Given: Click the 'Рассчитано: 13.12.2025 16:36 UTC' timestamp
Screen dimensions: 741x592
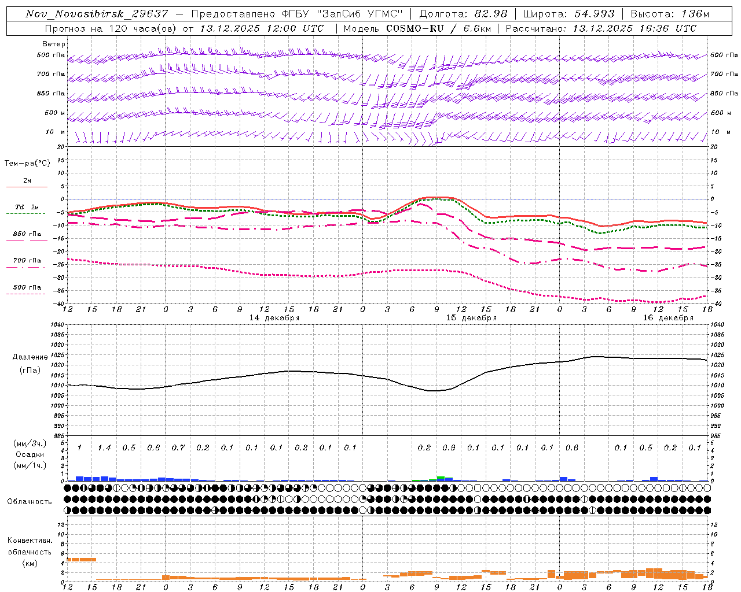Looking at the screenshot, I should pyautogui.click(x=601, y=28).
